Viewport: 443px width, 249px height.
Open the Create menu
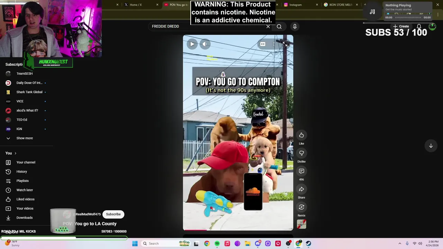401,26
